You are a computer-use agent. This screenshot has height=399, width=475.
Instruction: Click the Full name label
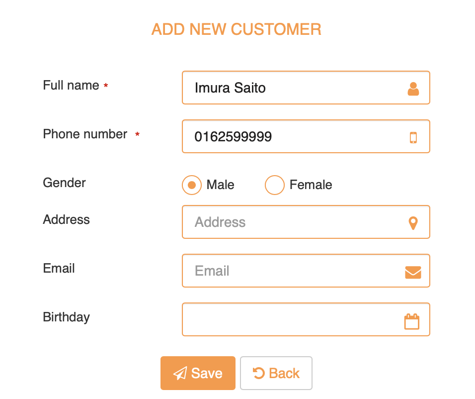[x=71, y=86]
